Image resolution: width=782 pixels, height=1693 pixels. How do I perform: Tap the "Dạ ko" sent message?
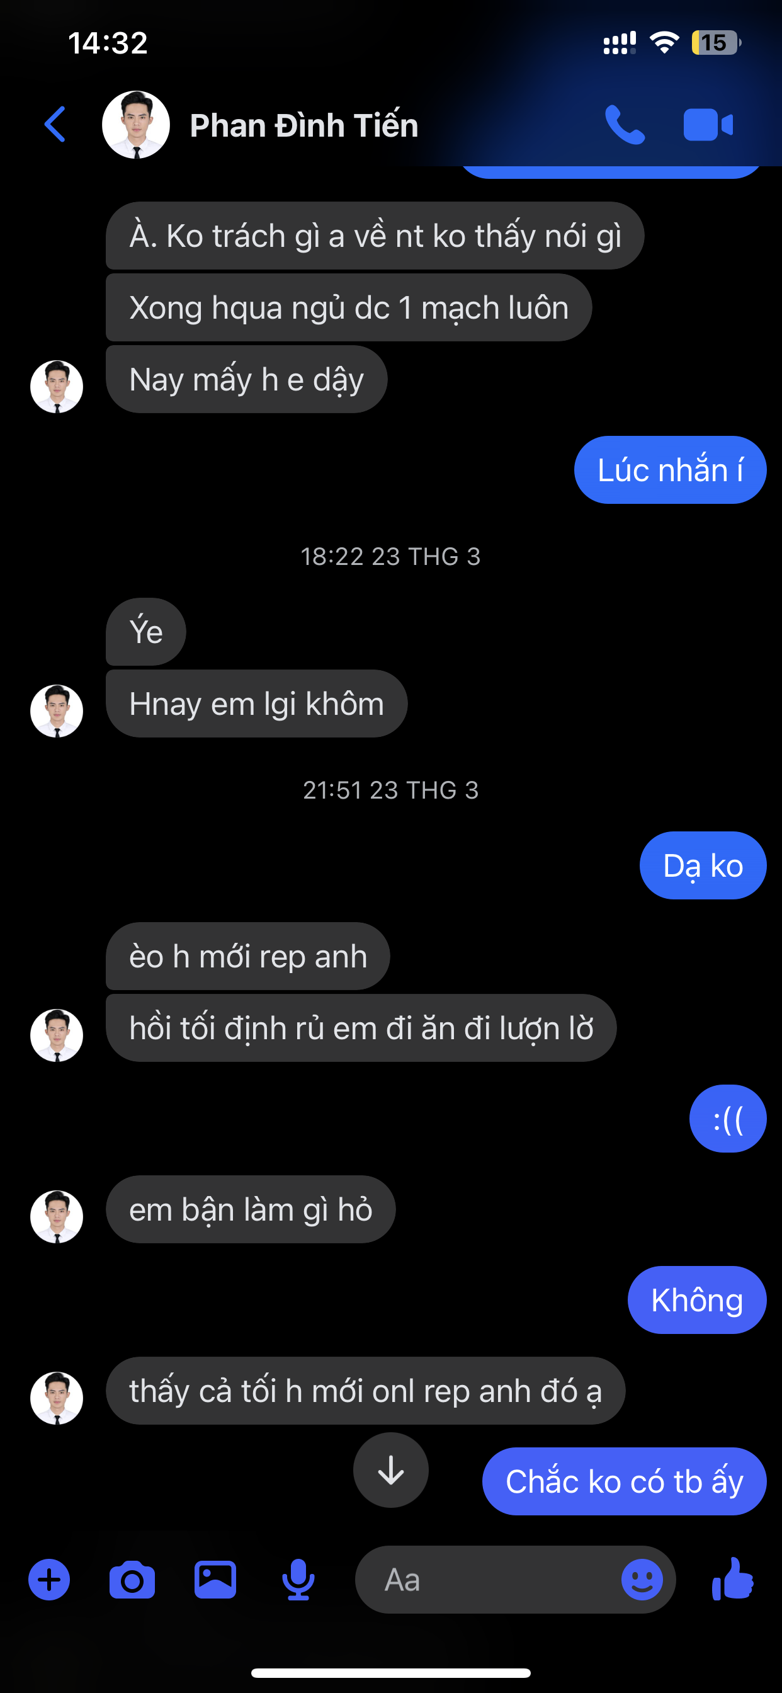703,865
